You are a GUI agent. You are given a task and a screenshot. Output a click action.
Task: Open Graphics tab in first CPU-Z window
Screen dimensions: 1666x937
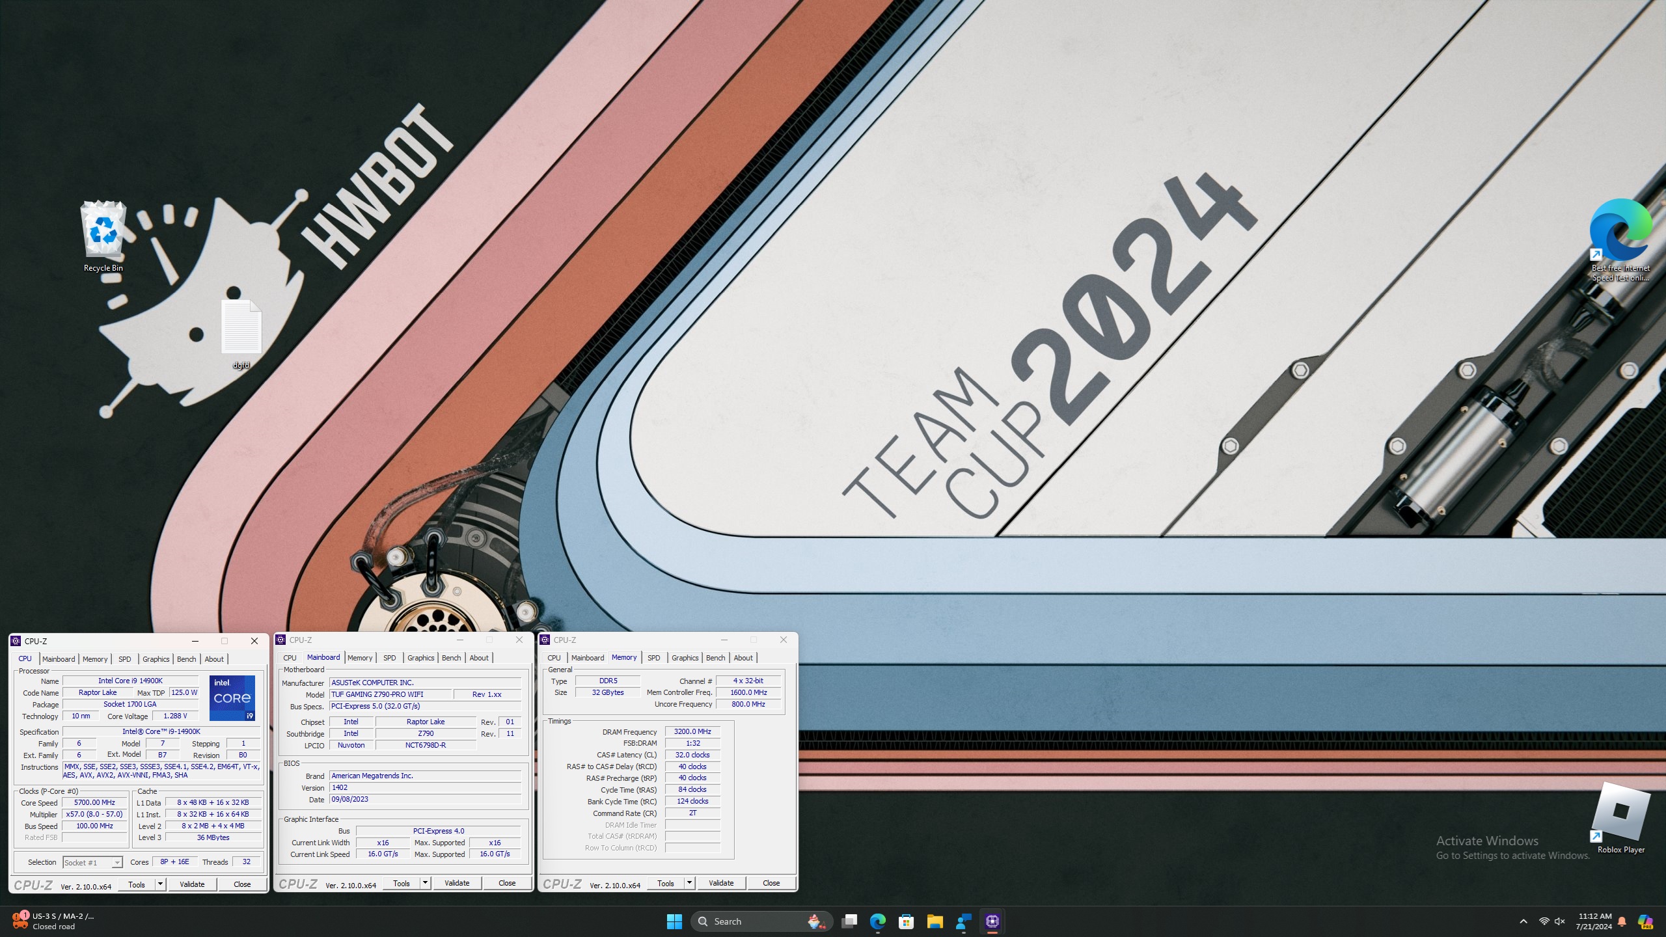pyautogui.click(x=156, y=659)
